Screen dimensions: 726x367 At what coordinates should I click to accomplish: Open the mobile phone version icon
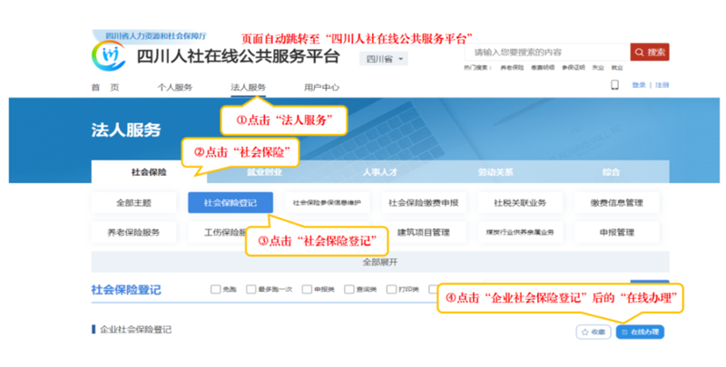615,85
